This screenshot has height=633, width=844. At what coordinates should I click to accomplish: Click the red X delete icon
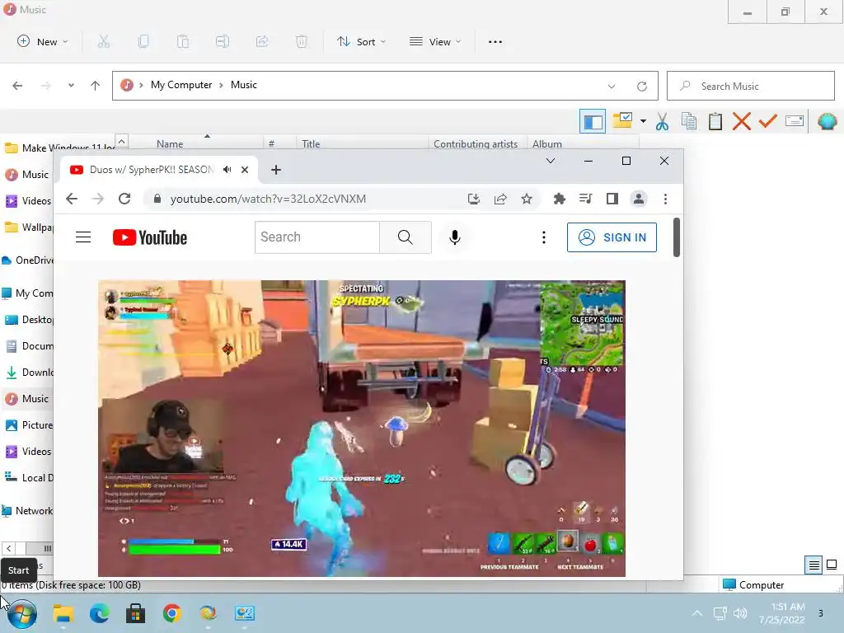pos(742,121)
